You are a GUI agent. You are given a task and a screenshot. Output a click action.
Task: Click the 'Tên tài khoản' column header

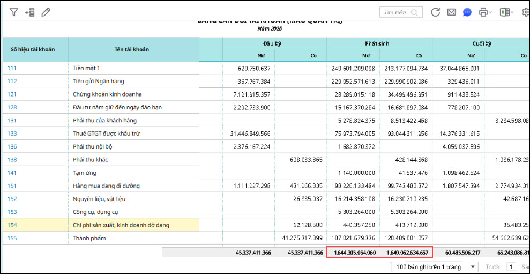131,49
